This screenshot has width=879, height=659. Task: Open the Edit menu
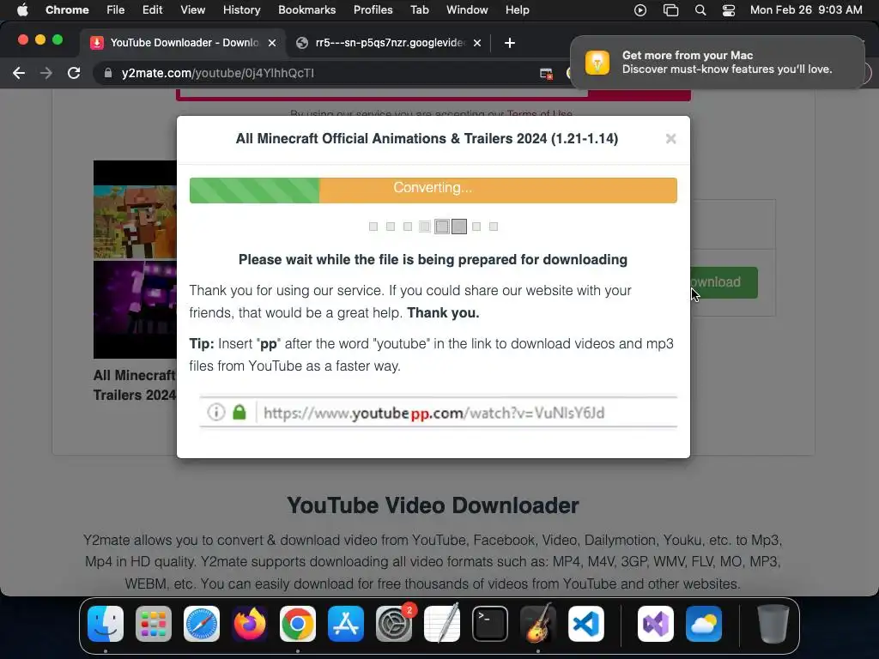point(152,10)
